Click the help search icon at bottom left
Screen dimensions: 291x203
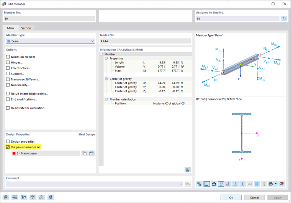(6, 197)
